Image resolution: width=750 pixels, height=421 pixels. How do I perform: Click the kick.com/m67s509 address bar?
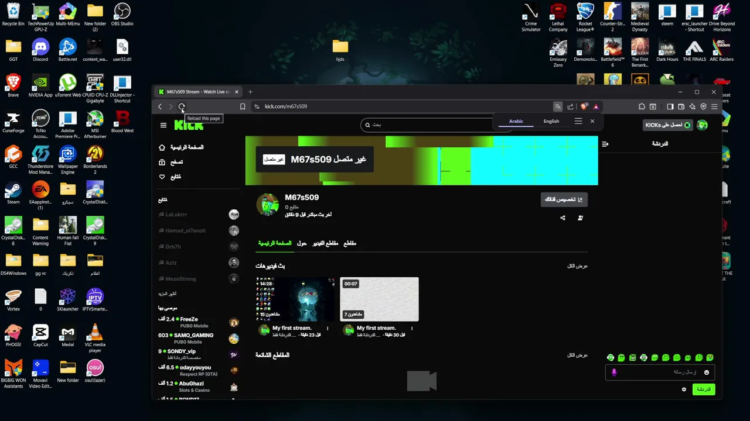tap(404, 106)
